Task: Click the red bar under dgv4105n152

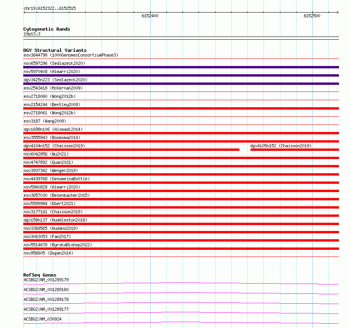Action: 295,150
